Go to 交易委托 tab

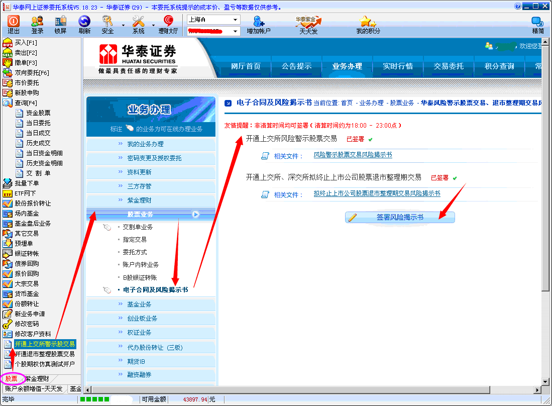[449, 66]
